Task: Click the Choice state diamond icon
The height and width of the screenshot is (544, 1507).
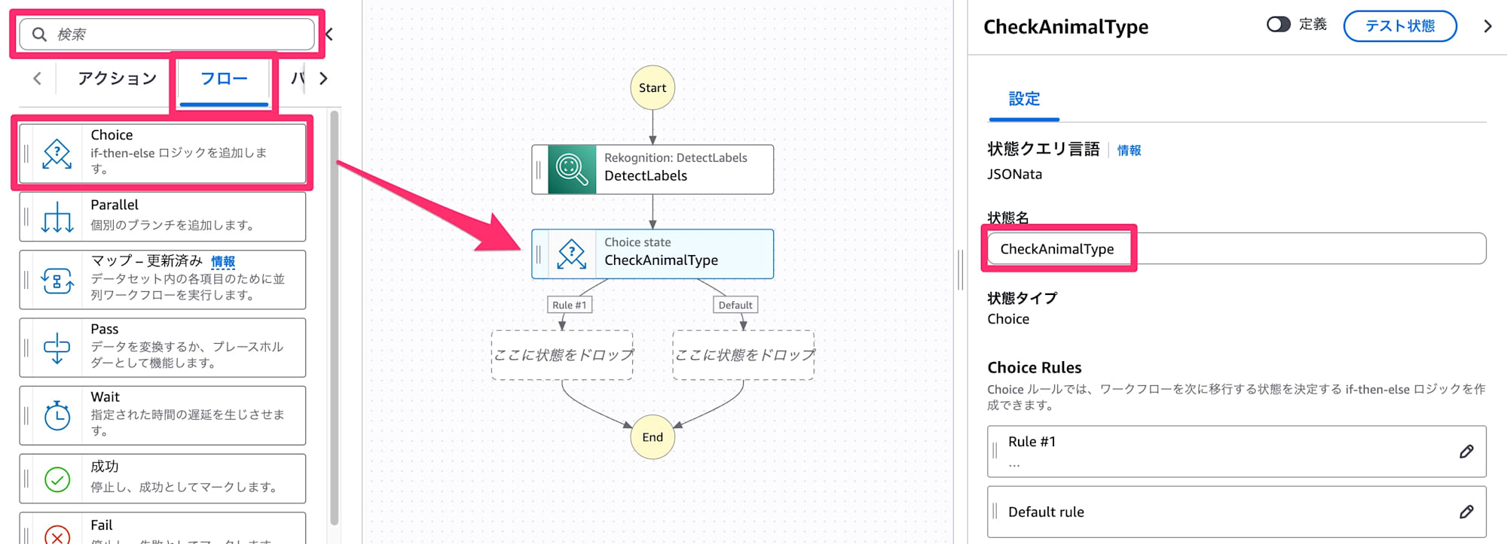Action: coord(57,153)
